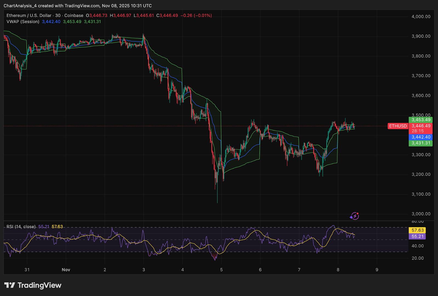Screen dimensions: 438x296
Task: Click the purple RSI value badge 55.21
Action: click(417, 236)
